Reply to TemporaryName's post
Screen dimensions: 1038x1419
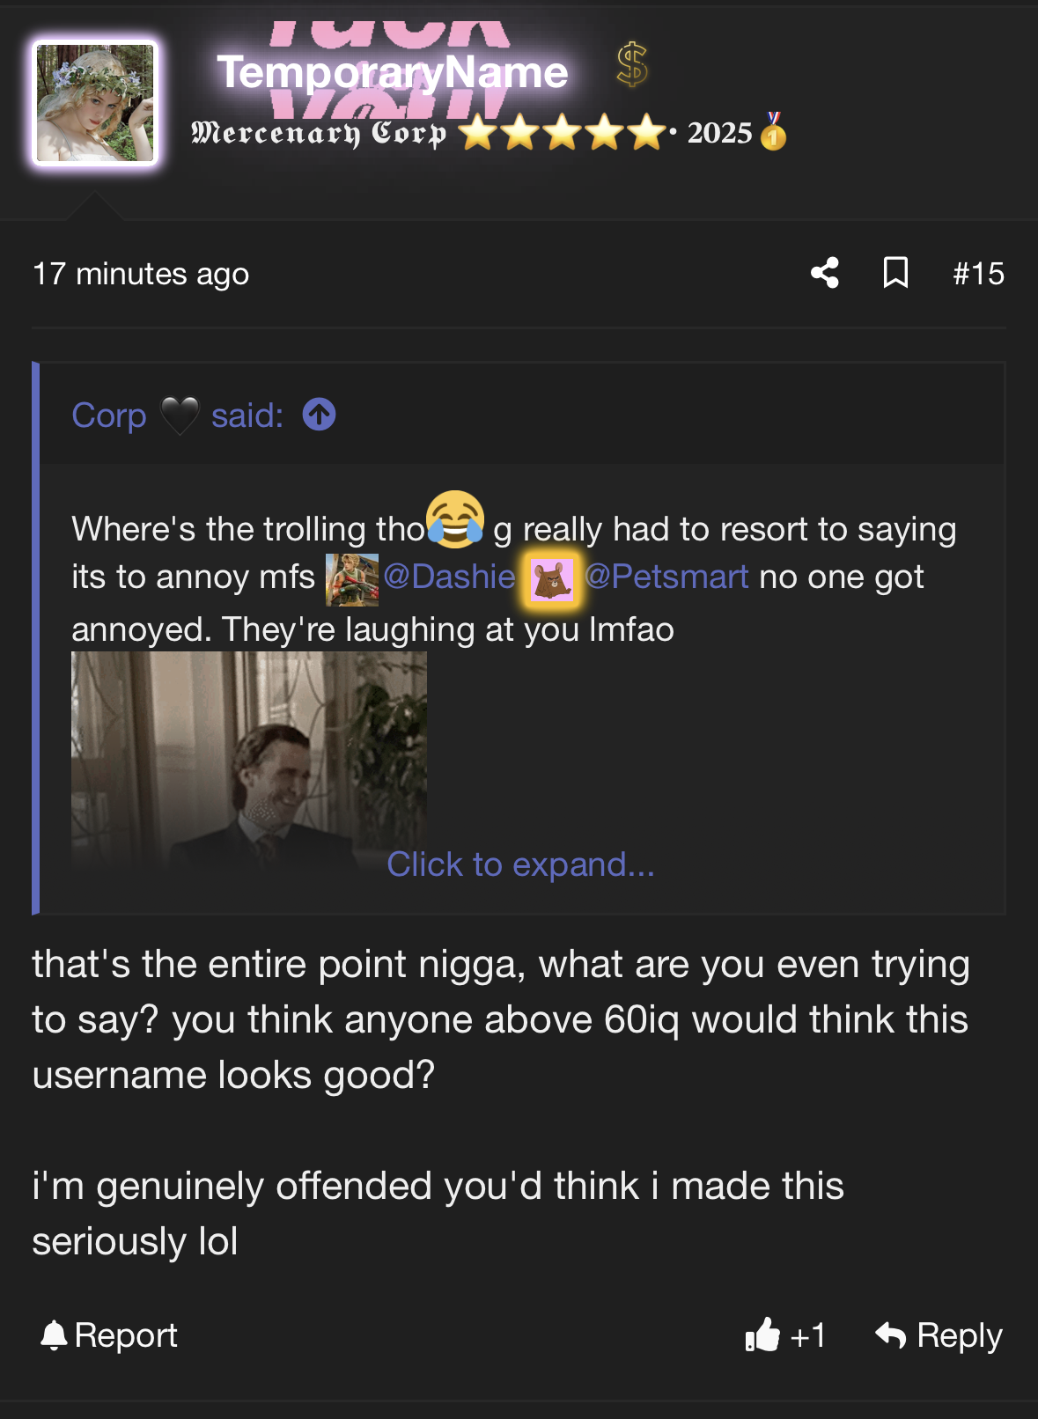[939, 1335]
